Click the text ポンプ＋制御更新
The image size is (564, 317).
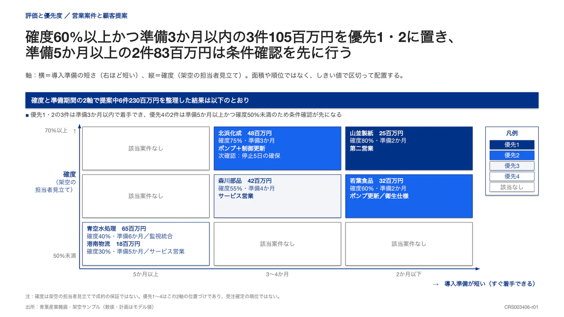(x=241, y=148)
